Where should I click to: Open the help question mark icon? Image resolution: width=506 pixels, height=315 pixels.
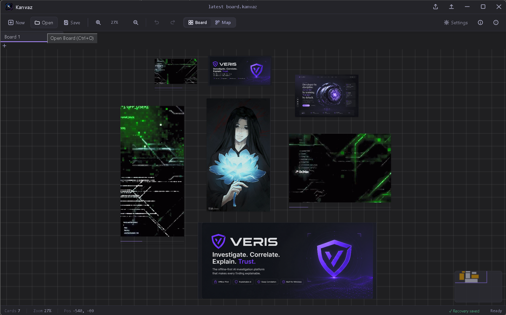[x=496, y=23]
